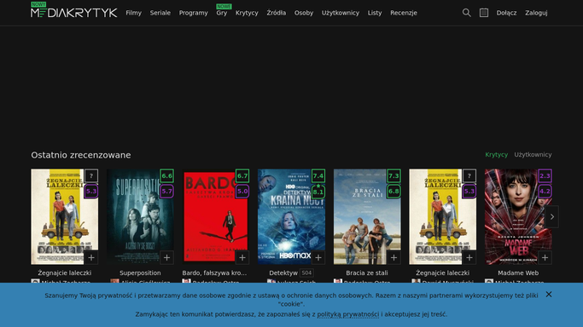Open the search magnifier icon

click(466, 13)
